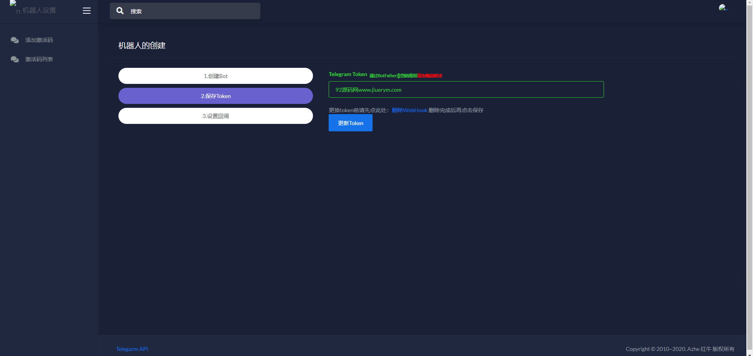Click the broken logo image beside 机器人设置

click(15, 7)
